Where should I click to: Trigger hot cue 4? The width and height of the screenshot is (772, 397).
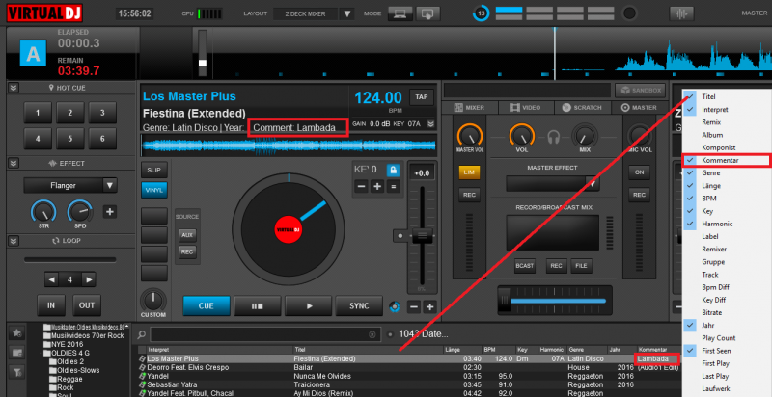click(38, 139)
